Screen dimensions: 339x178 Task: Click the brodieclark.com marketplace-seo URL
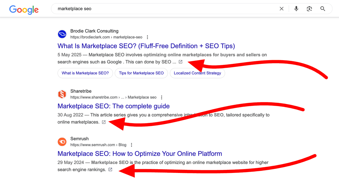click(106, 37)
